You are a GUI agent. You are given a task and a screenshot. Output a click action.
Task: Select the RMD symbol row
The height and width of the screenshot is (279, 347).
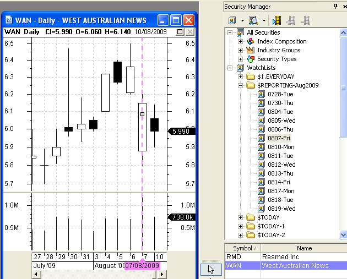coord(243,257)
